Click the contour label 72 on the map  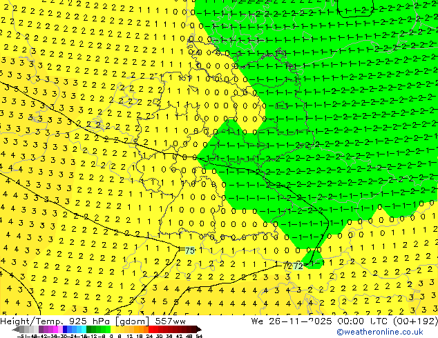pyautogui.click(x=298, y=266)
